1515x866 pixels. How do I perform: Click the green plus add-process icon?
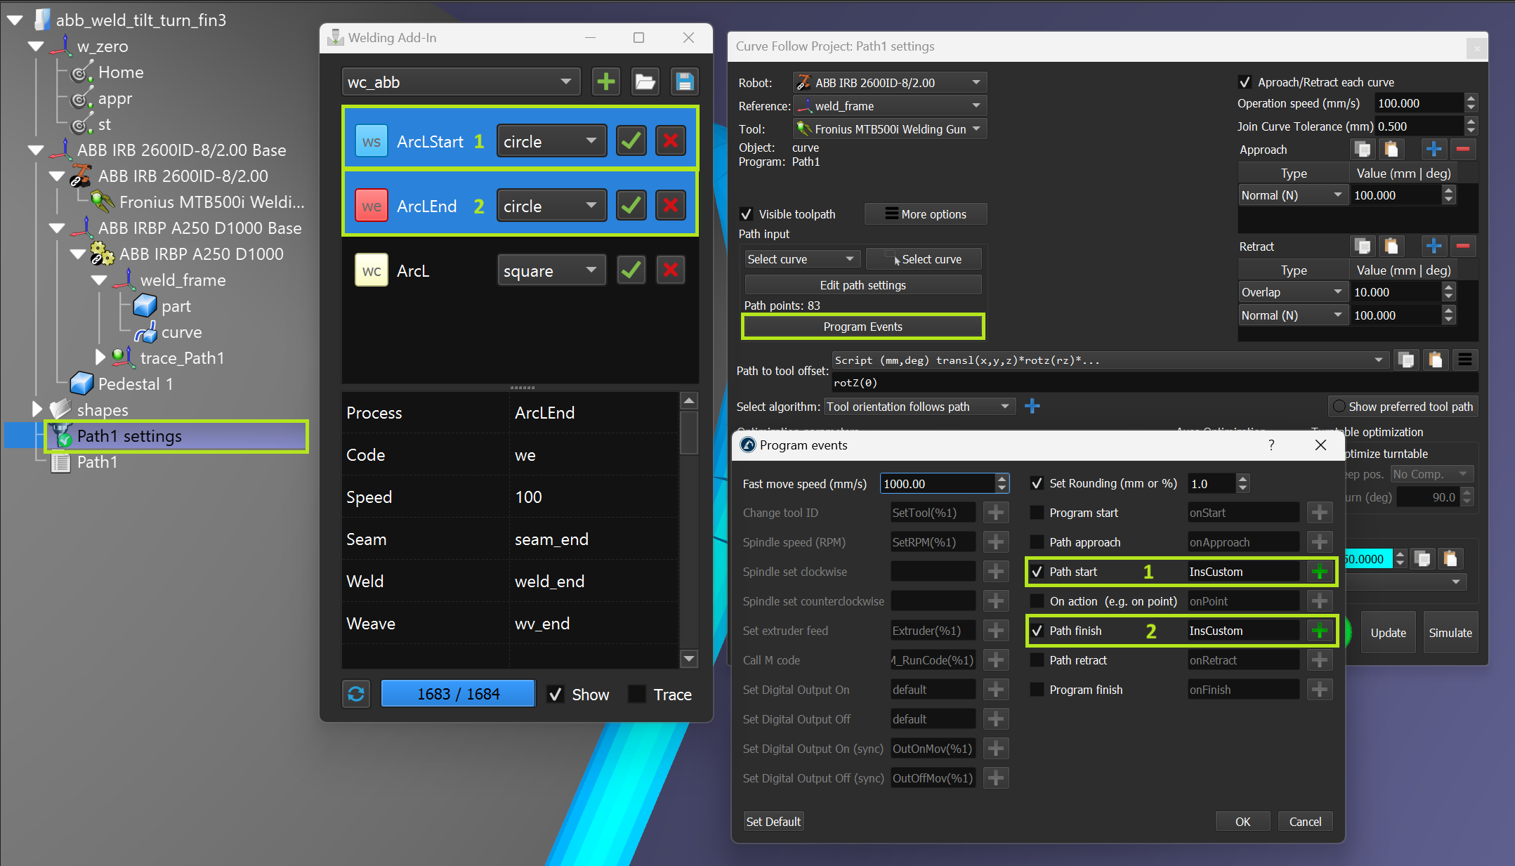(605, 82)
